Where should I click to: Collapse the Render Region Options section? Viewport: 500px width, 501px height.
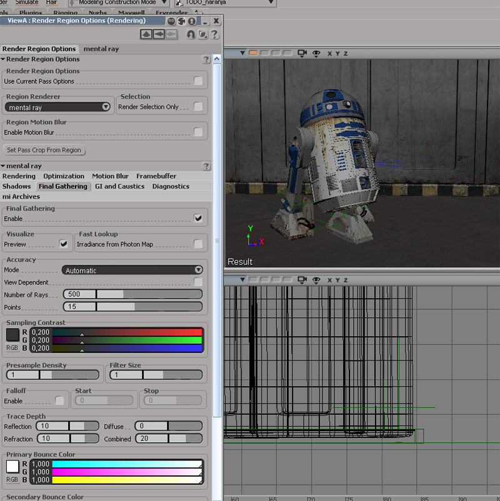[x=3, y=59]
